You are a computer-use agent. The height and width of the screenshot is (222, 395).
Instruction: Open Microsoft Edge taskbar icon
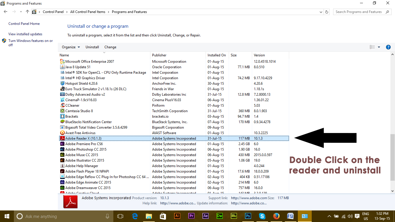pos(135,216)
